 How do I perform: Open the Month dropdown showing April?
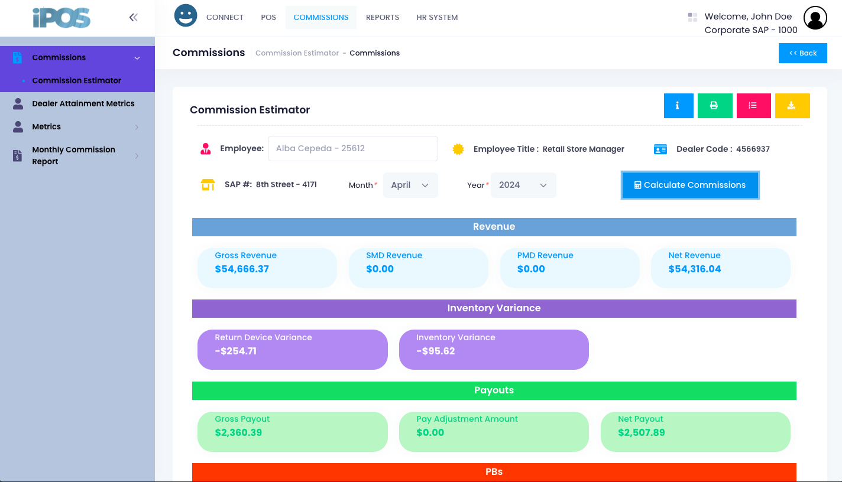(410, 185)
